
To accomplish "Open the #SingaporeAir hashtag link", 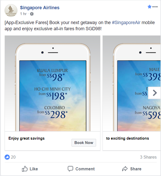I will [x=126, y=23].
